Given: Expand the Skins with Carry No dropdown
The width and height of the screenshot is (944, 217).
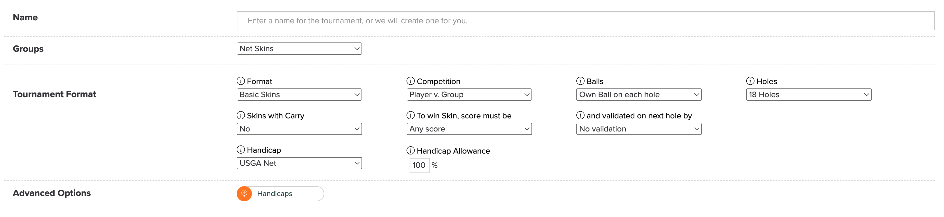Looking at the screenshot, I should pos(299,129).
